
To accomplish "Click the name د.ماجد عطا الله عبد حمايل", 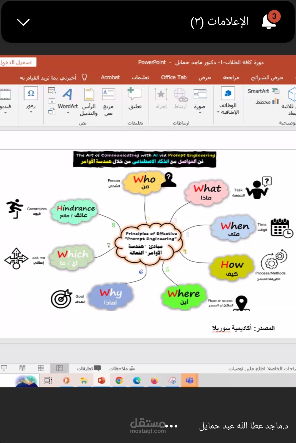I will tap(244, 426).
